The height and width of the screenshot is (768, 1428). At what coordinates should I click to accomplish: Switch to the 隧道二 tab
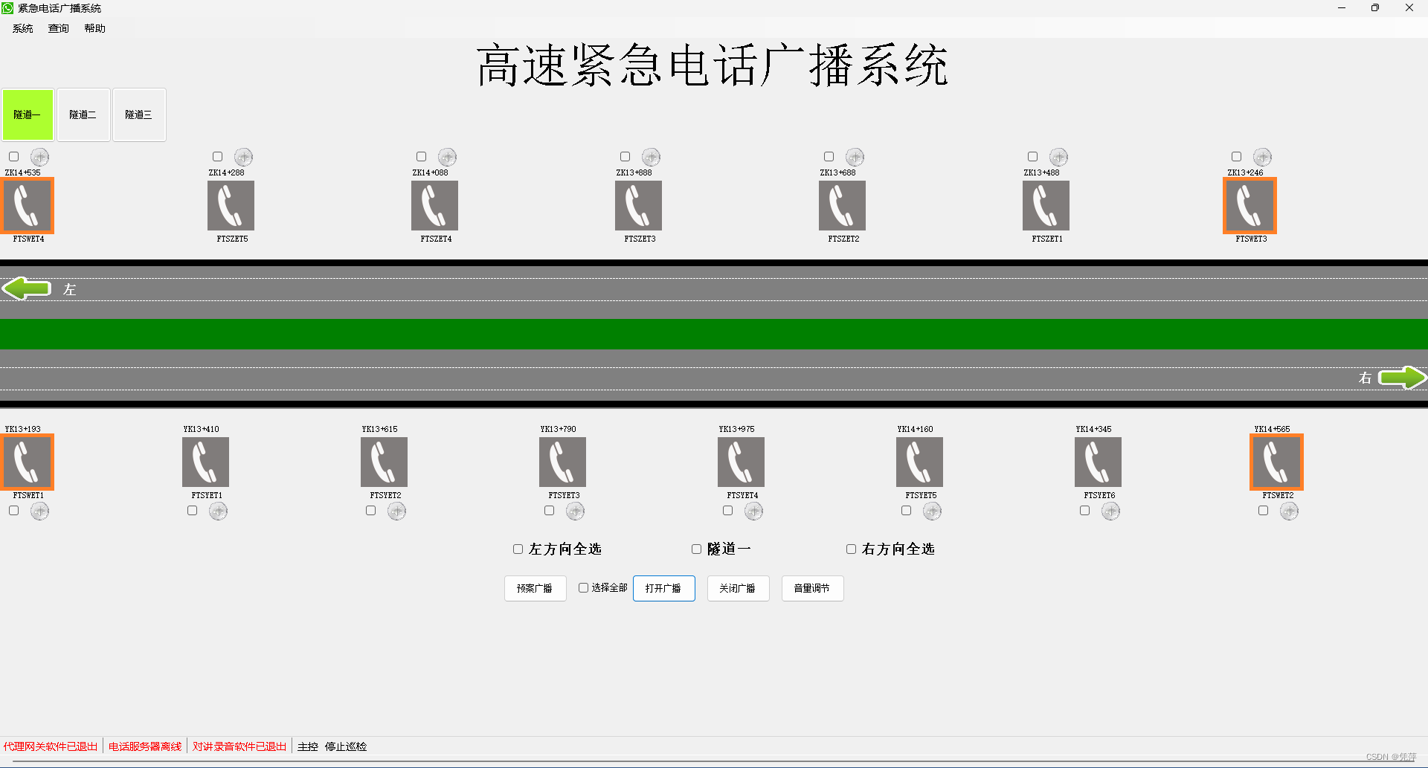point(83,115)
